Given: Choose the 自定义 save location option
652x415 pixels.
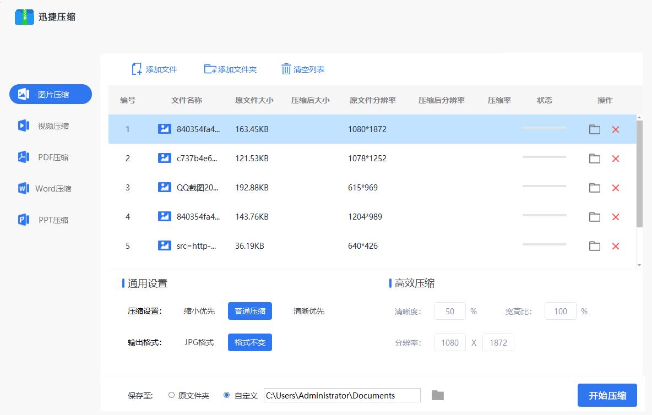Looking at the screenshot, I should pyautogui.click(x=226, y=395).
